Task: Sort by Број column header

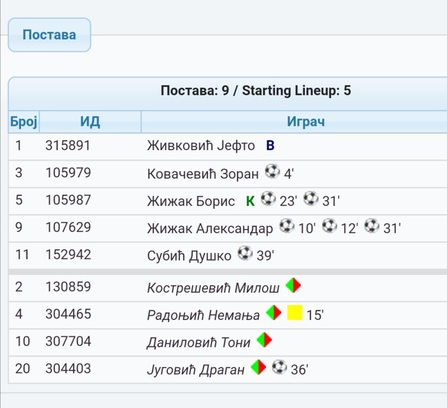Action: coord(24,122)
